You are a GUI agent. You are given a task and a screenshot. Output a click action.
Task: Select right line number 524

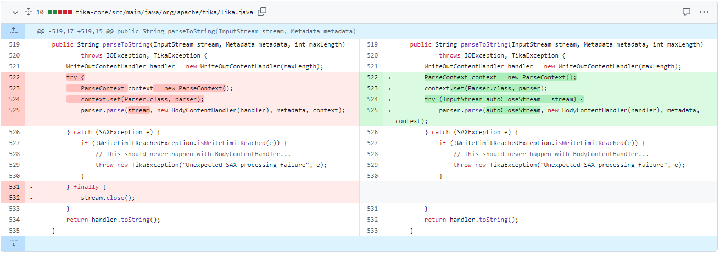coord(372,99)
